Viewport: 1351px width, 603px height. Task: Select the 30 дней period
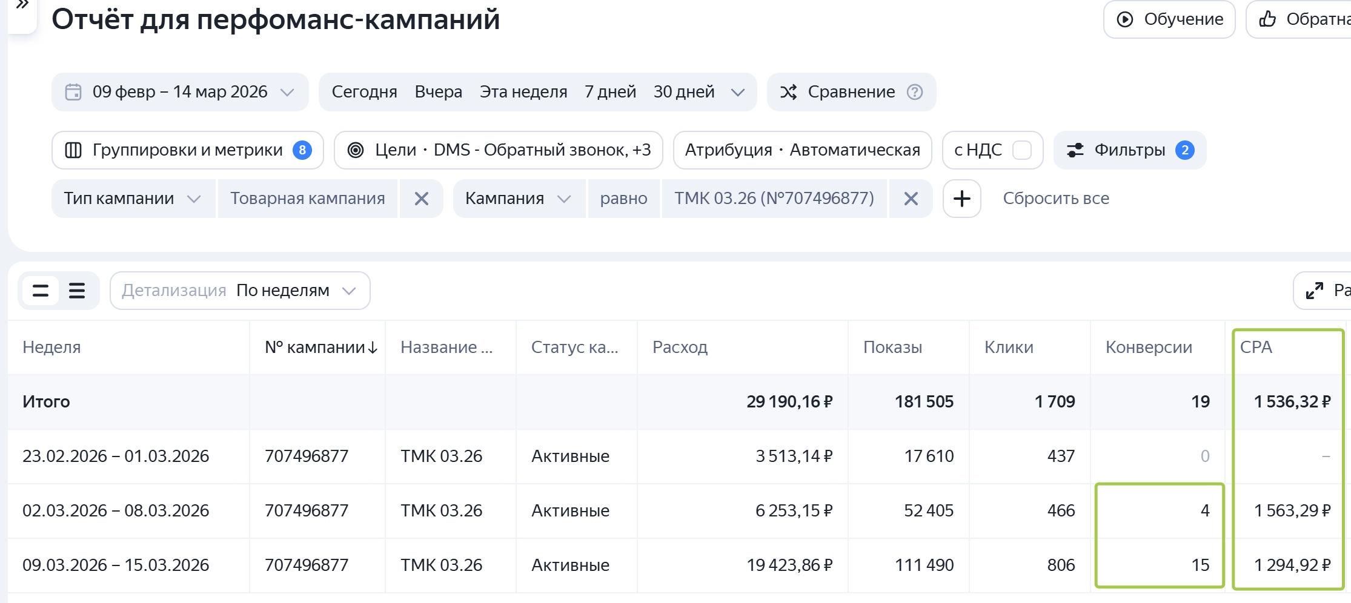(684, 92)
